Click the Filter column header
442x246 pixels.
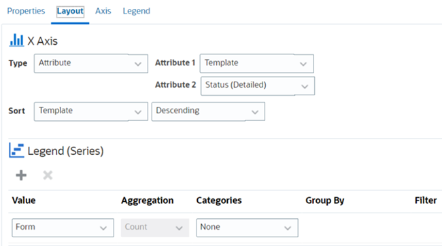coord(426,200)
